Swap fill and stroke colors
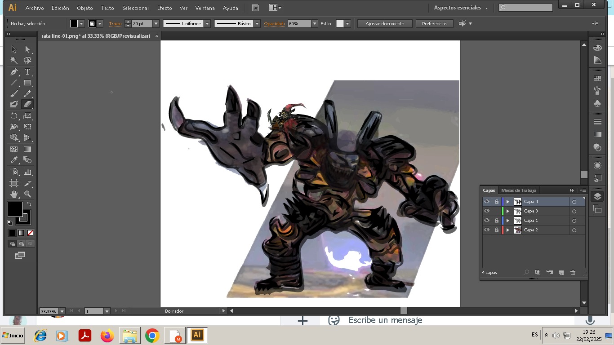This screenshot has width=614, height=345. [29, 204]
